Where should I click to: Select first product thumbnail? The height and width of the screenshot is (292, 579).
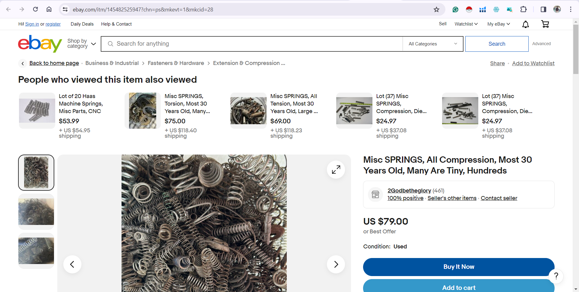[x=36, y=173]
